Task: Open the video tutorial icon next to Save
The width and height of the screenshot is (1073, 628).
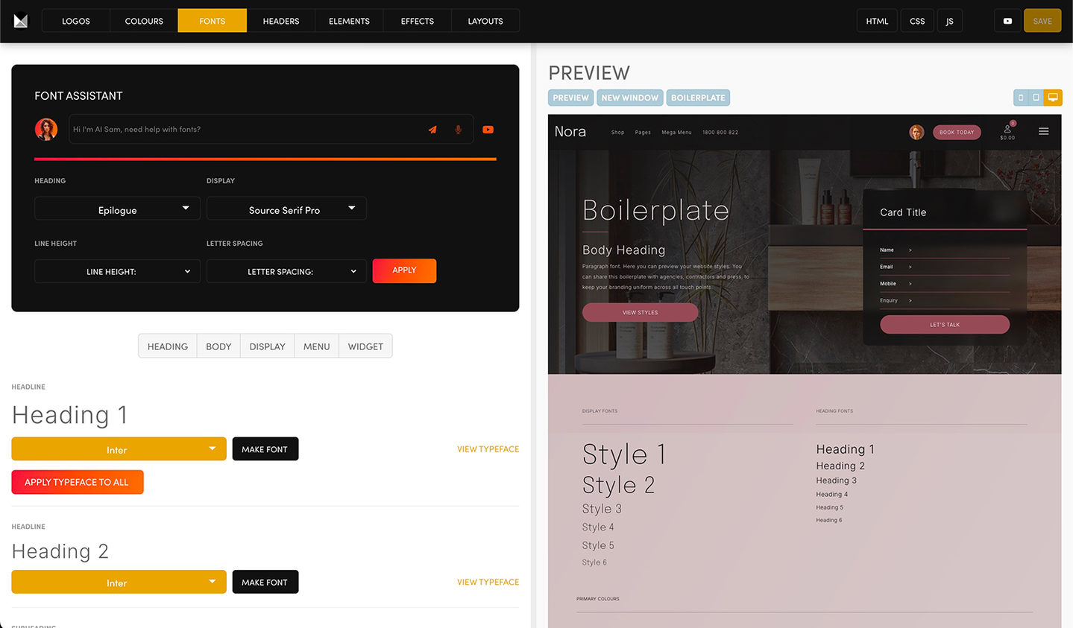Action: click(1007, 21)
